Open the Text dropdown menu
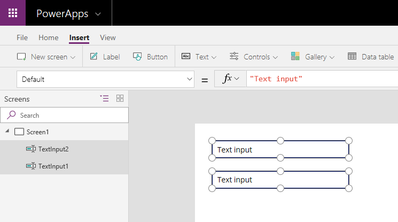This screenshot has width=398, height=222. tap(199, 57)
